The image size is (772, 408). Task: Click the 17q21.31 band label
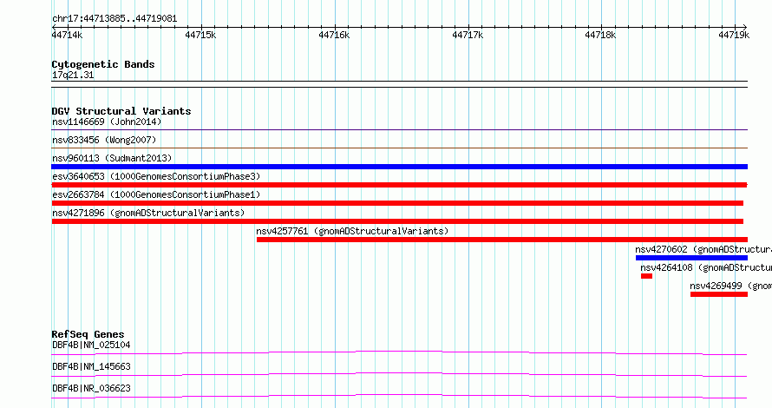tap(73, 75)
